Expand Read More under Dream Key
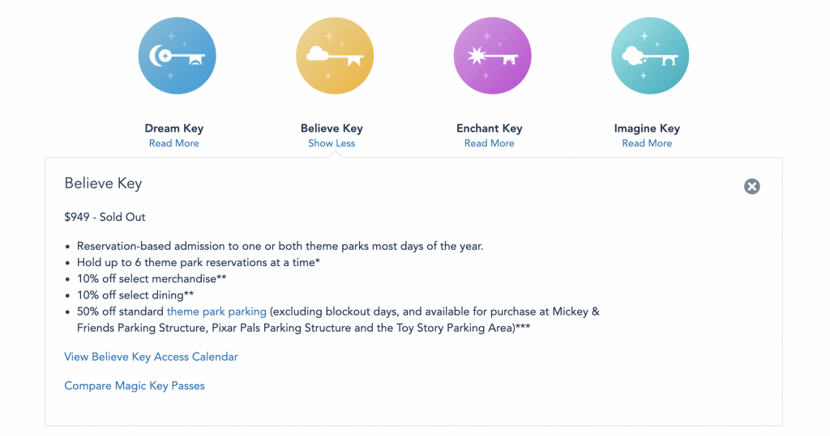 click(x=173, y=143)
